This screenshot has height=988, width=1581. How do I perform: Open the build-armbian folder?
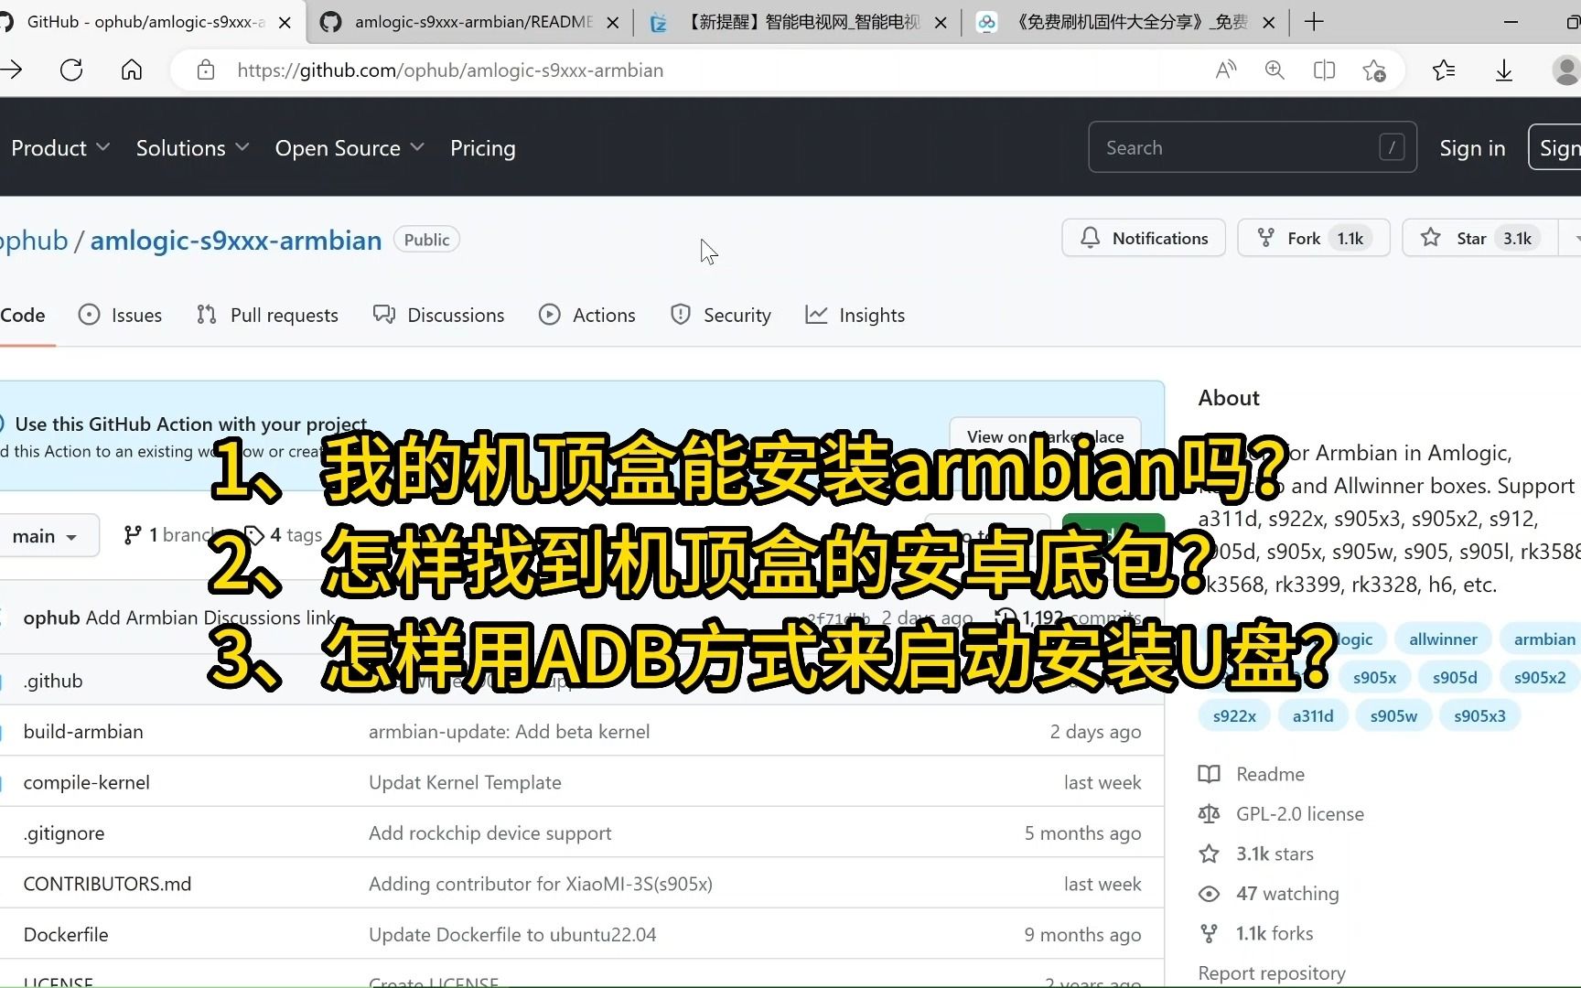83,732
